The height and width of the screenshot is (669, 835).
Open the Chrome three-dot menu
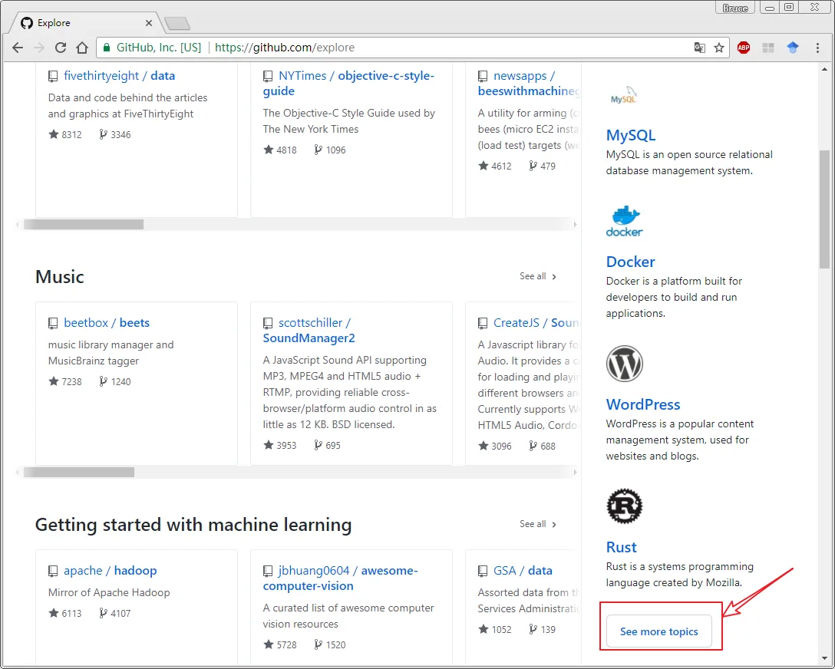(817, 48)
